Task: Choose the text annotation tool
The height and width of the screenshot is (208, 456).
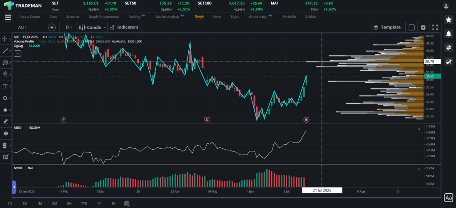Action: coord(5,86)
